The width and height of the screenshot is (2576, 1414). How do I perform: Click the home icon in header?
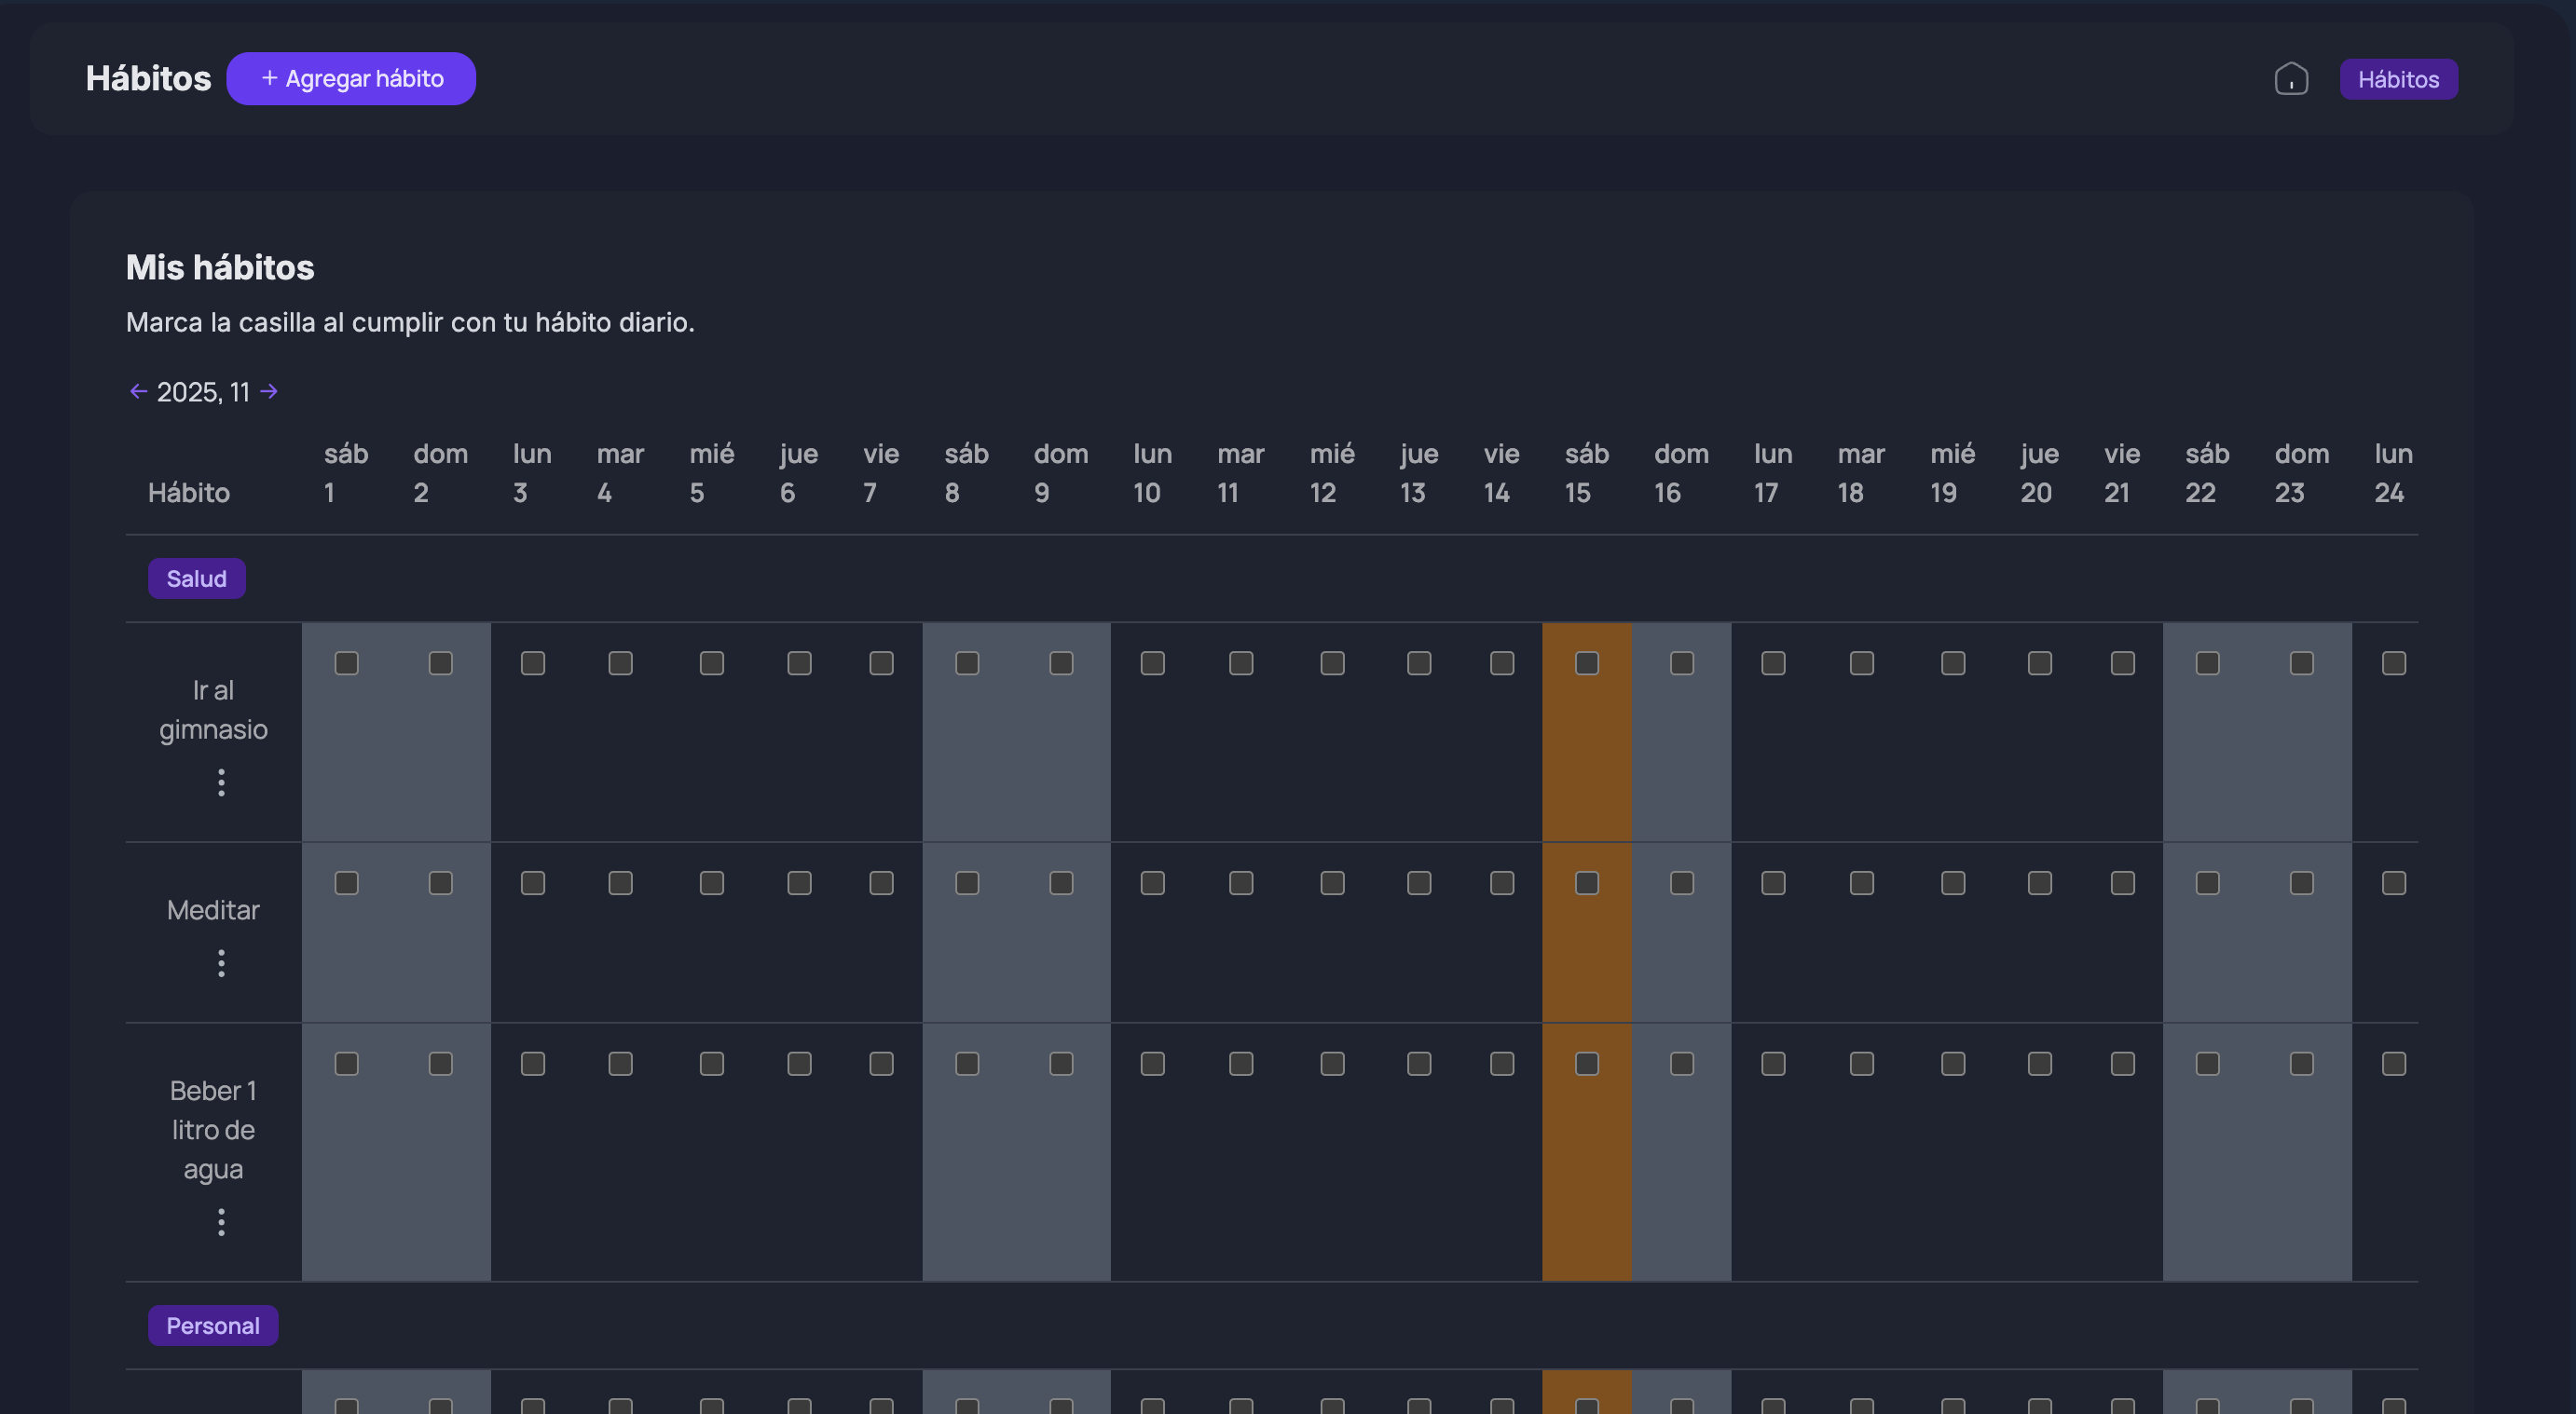2291,79
